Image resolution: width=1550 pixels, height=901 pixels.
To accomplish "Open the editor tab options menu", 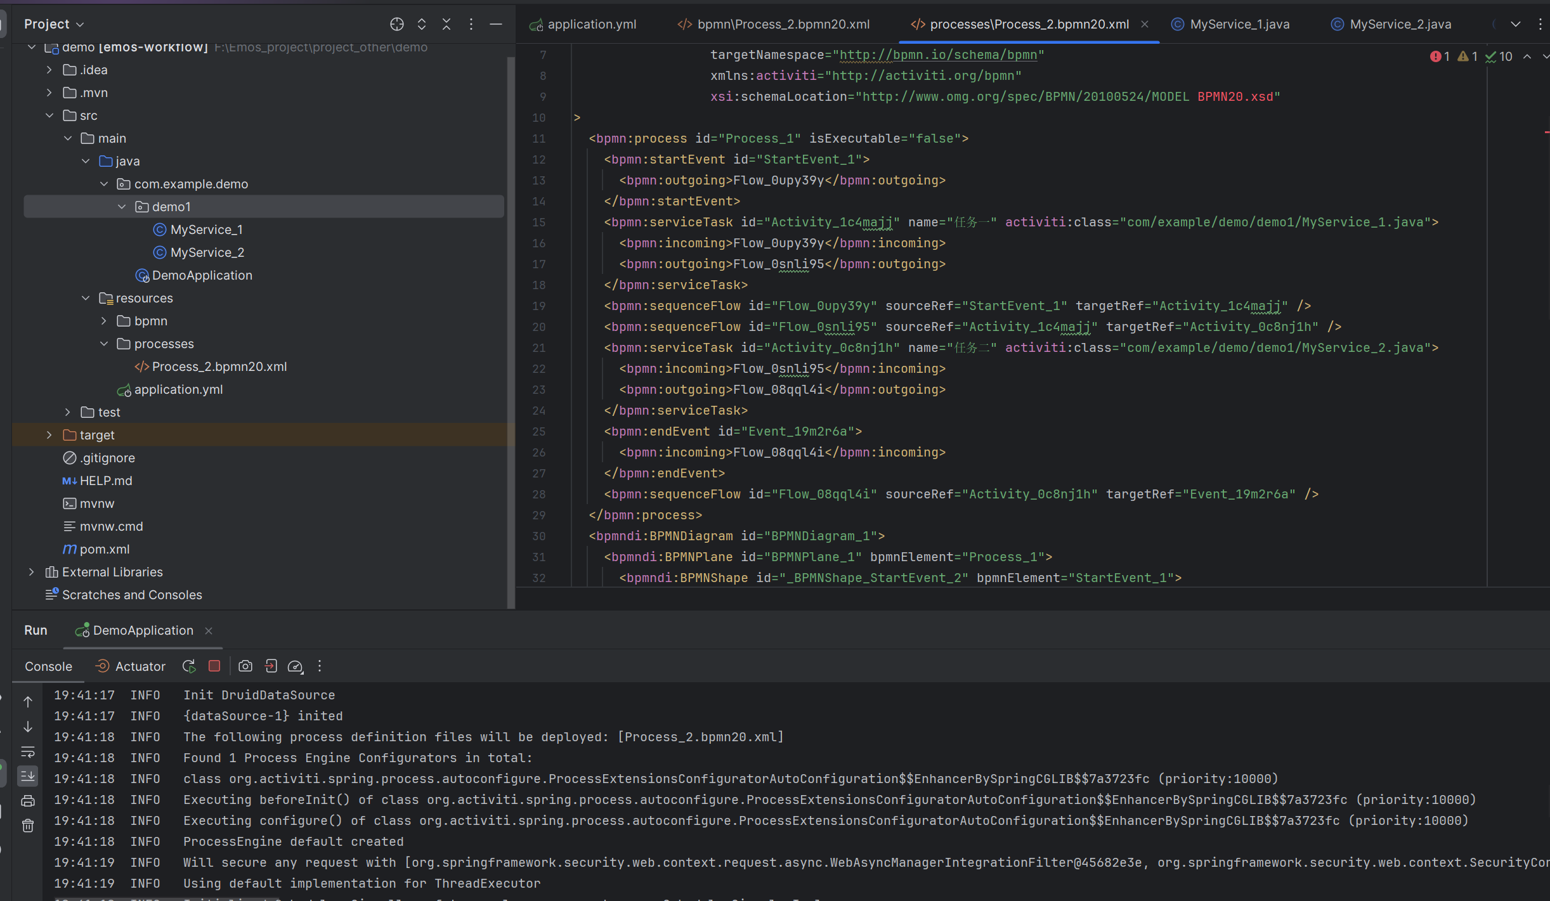I will point(1540,24).
